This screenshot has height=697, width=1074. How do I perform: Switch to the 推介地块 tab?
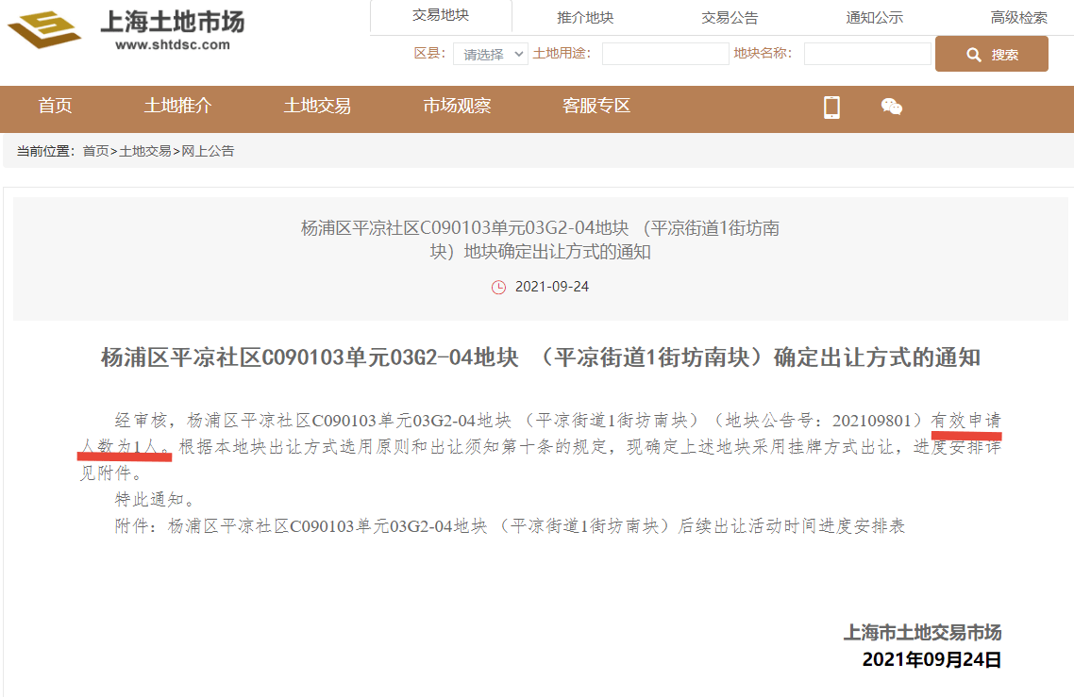[585, 18]
